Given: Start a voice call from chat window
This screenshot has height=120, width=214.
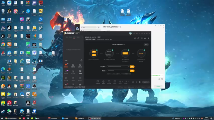Looking at the screenshot, I should click(x=162, y=79).
